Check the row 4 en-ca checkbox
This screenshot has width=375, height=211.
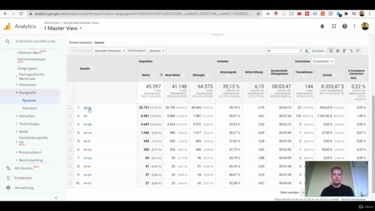tap(70, 132)
